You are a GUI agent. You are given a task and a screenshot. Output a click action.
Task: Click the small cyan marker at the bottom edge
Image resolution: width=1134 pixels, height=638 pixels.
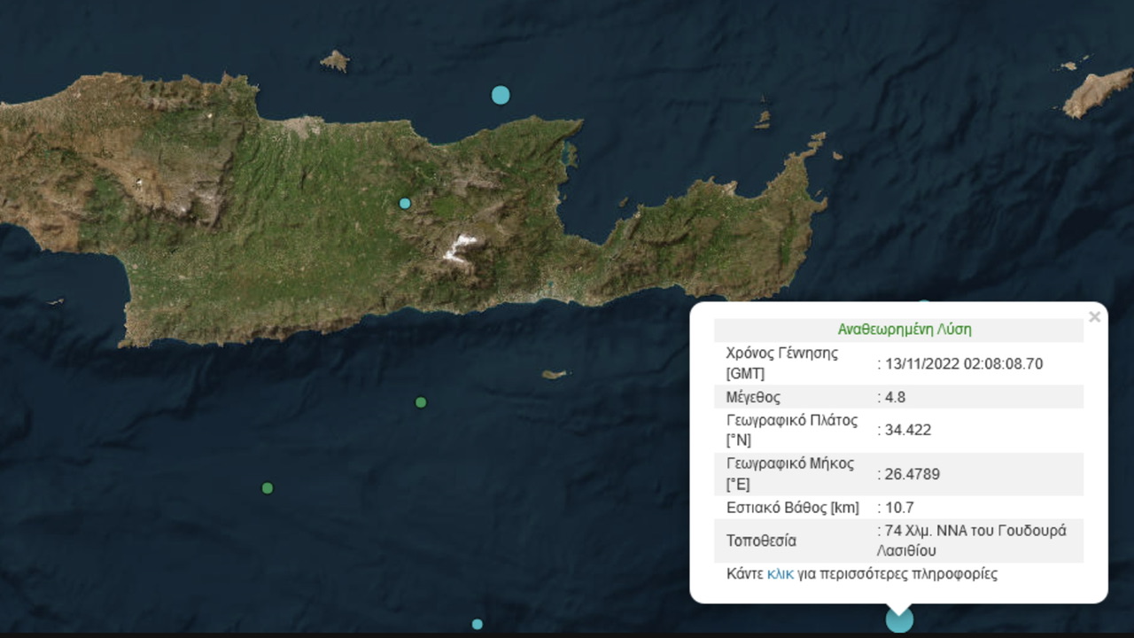click(478, 624)
